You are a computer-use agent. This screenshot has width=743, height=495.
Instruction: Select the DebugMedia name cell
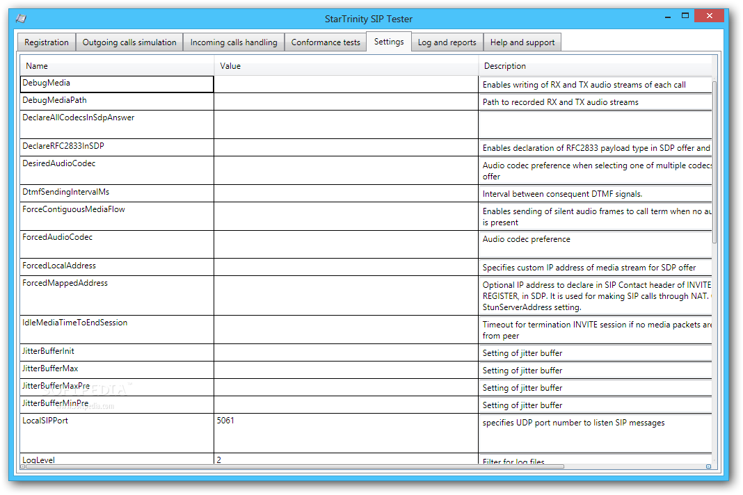tap(117, 84)
